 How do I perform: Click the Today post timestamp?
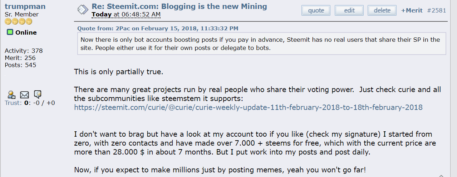pos(126,15)
